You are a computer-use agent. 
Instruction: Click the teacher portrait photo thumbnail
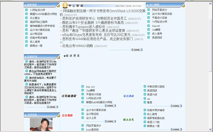coord(41,124)
